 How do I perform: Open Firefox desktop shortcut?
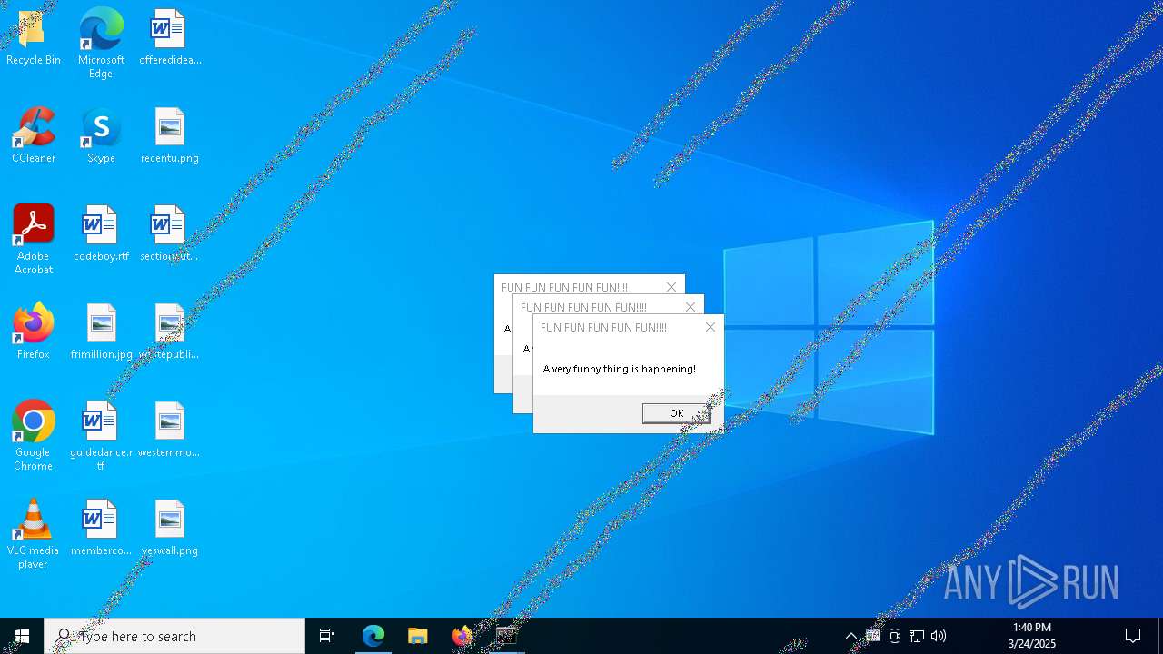(34, 332)
